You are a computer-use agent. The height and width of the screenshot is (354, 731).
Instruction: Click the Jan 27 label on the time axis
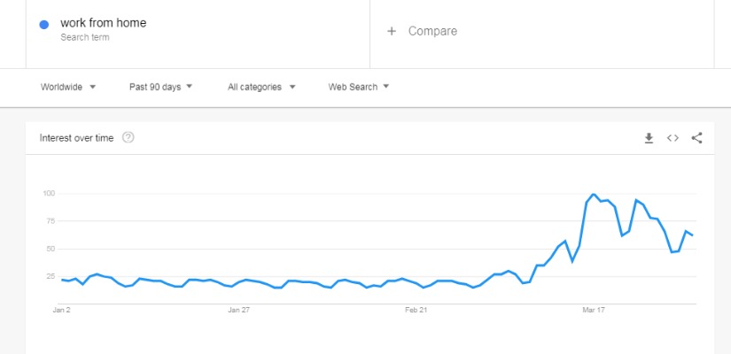click(238, 311)
